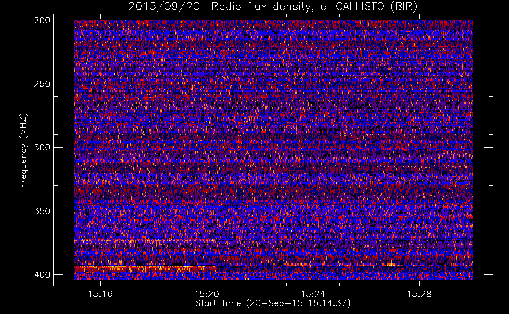Click the 400 frequency tick label
The image size is (509, 314).
[x=42, y=274]
